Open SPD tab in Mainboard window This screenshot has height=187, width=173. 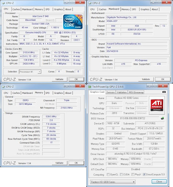click(134, 9)
